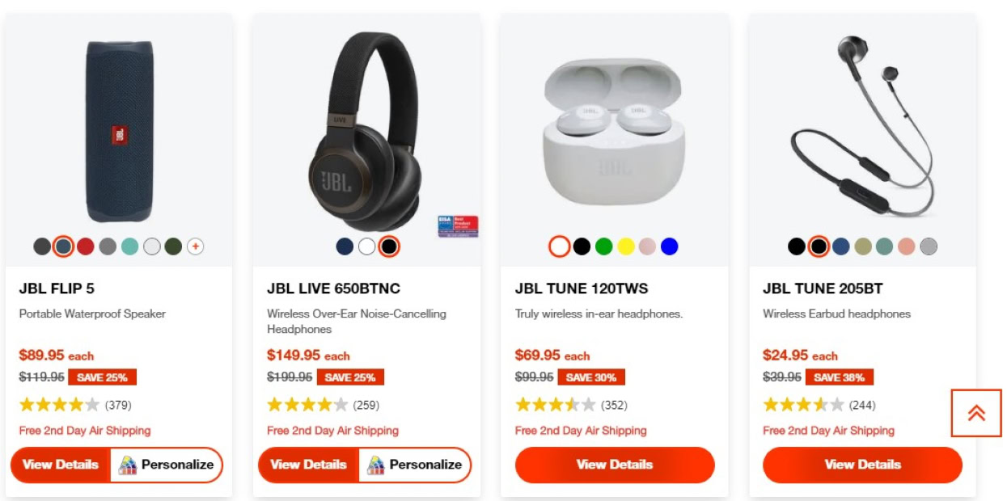The height and width of the screenshot is (501, 1007).
Task: Click the star rating of JBL Tune 205BT
Action: [x=803, y=405]
